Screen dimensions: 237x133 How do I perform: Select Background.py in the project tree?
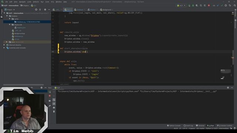20,34
